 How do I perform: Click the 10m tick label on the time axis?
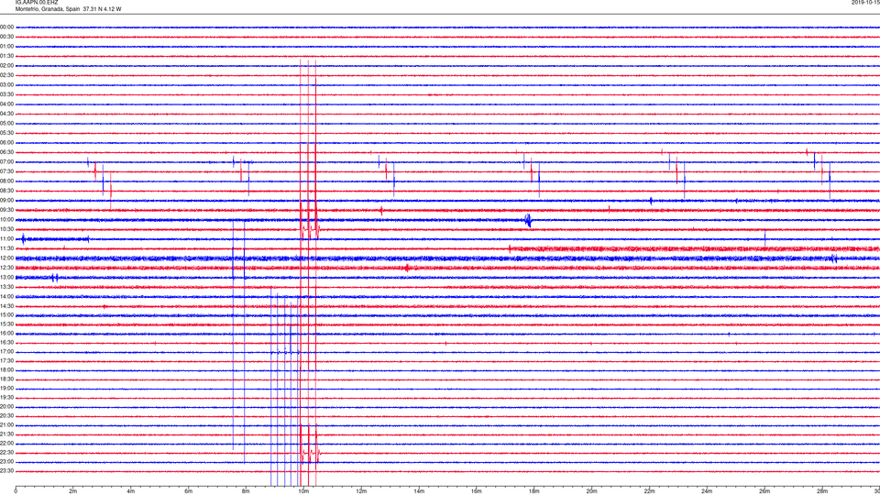(303, 491)
